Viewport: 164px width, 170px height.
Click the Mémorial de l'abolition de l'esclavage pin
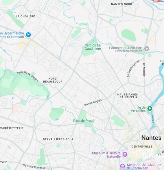coord(122,166)
